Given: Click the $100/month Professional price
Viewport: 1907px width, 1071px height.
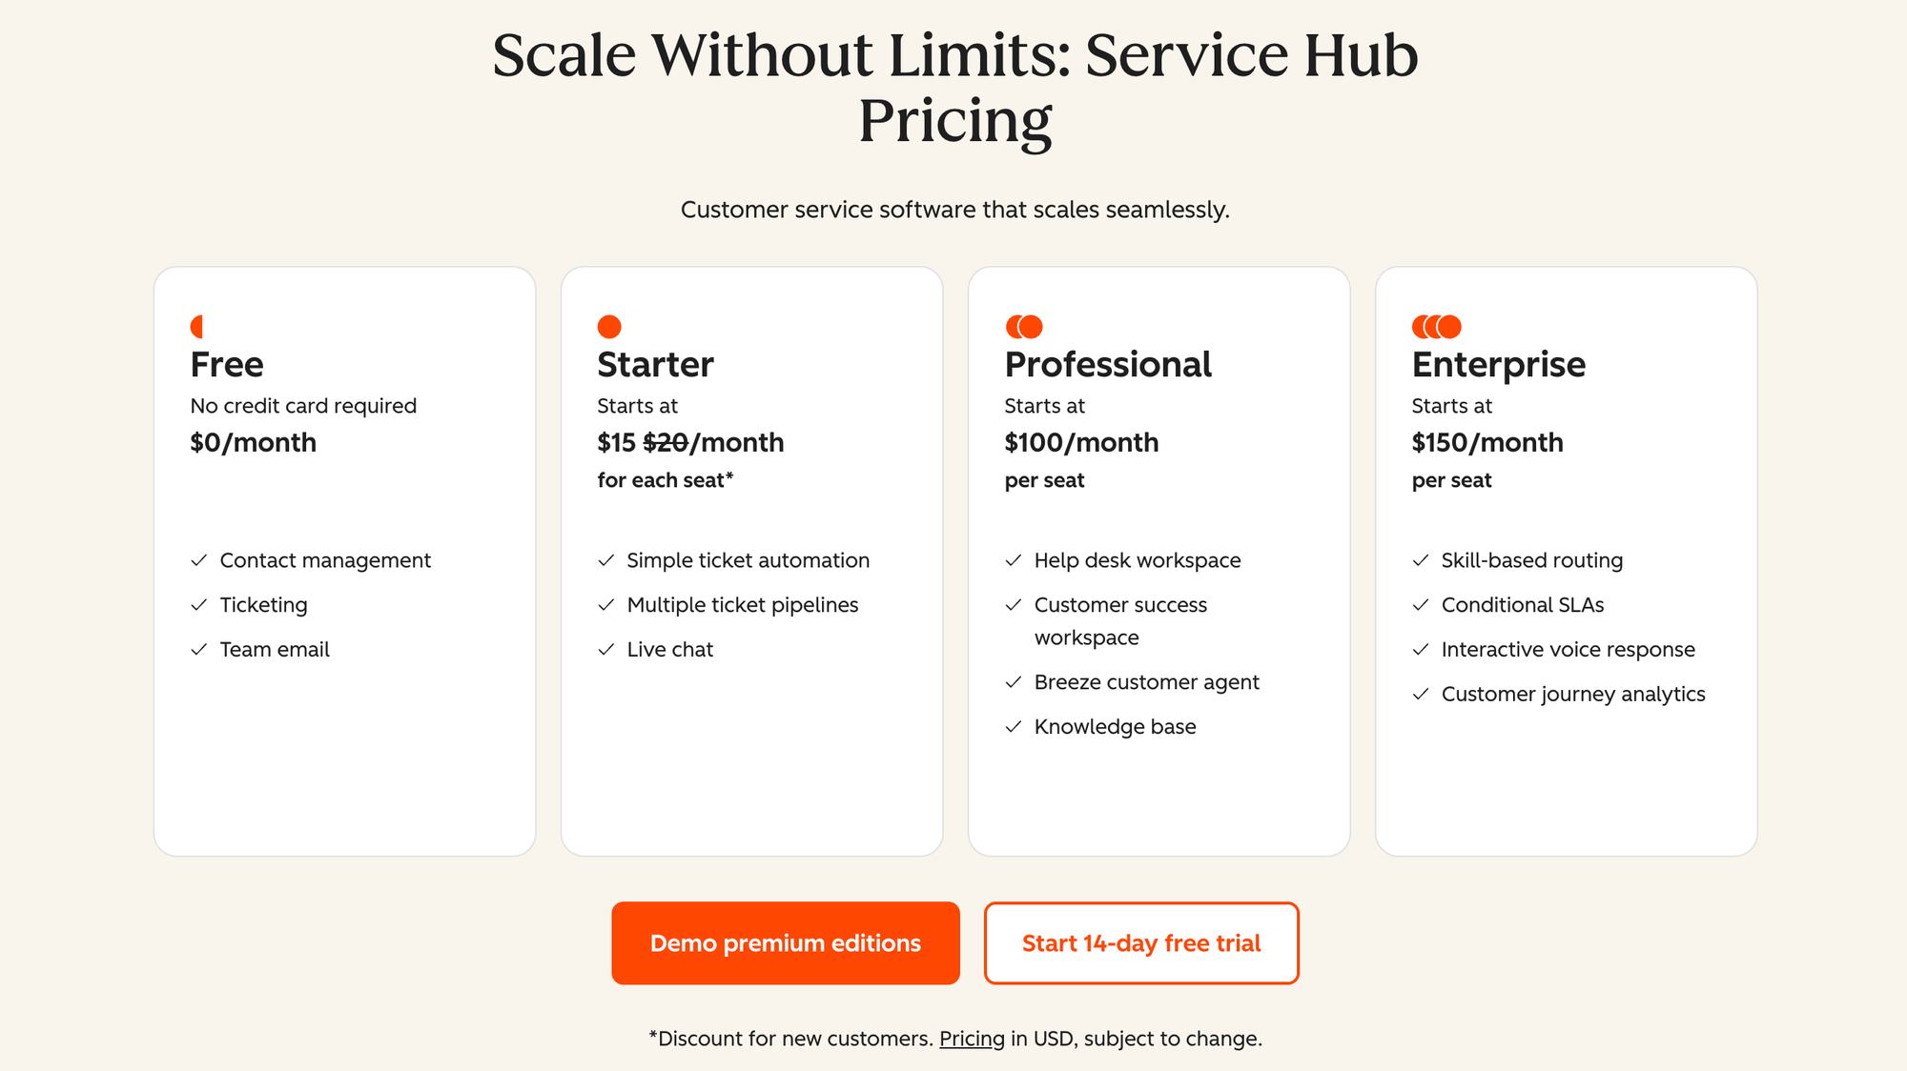Looking at the screenshot, I should 1080,442.
